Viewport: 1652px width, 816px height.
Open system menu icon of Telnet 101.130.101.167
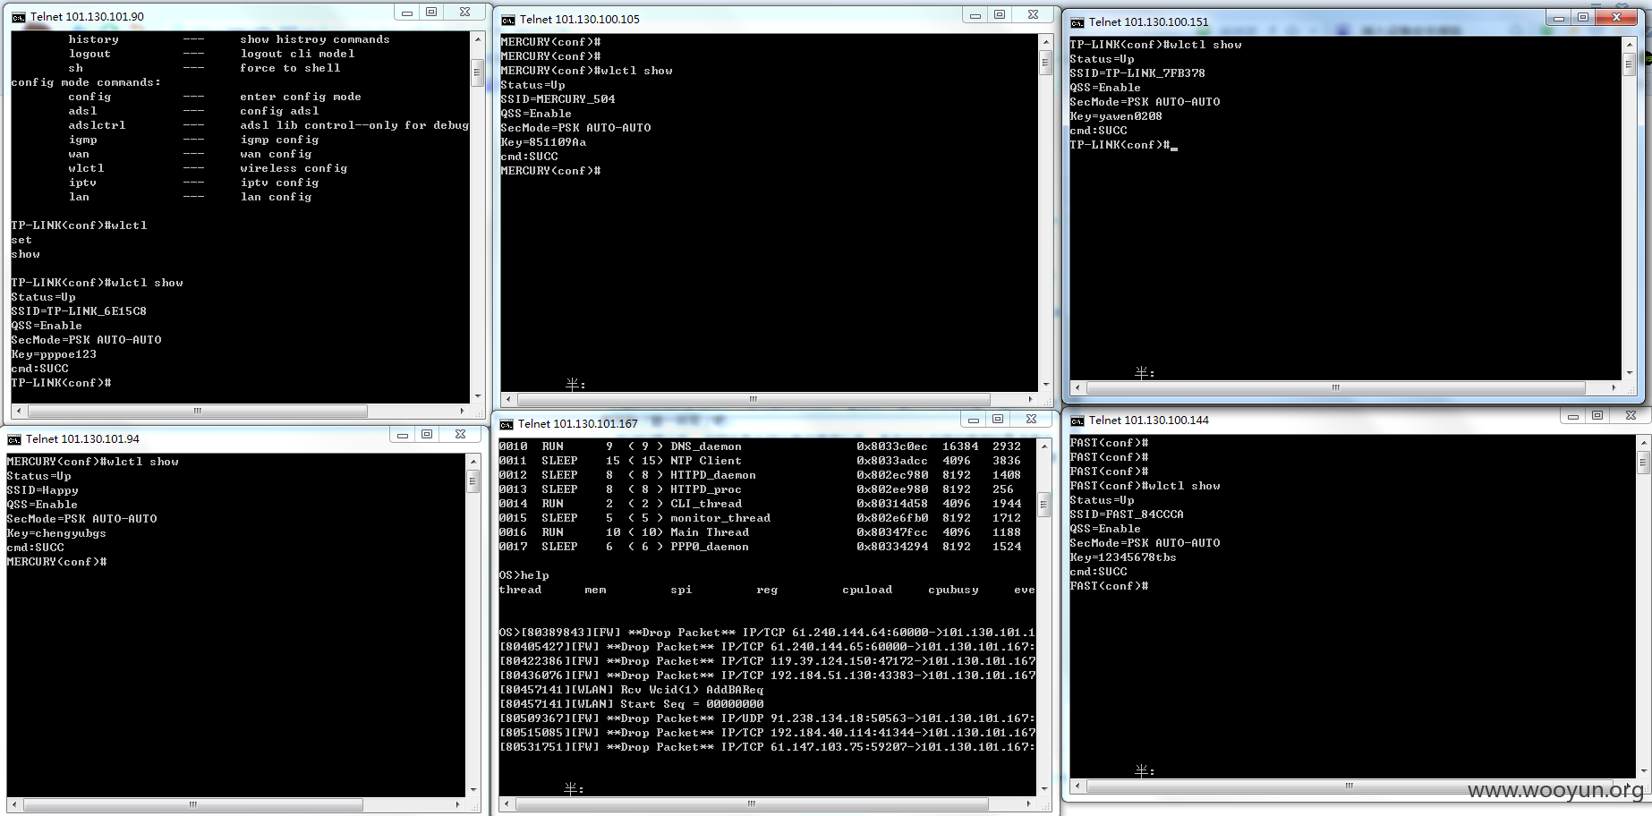pyautogui.click(x=507, y=424)
